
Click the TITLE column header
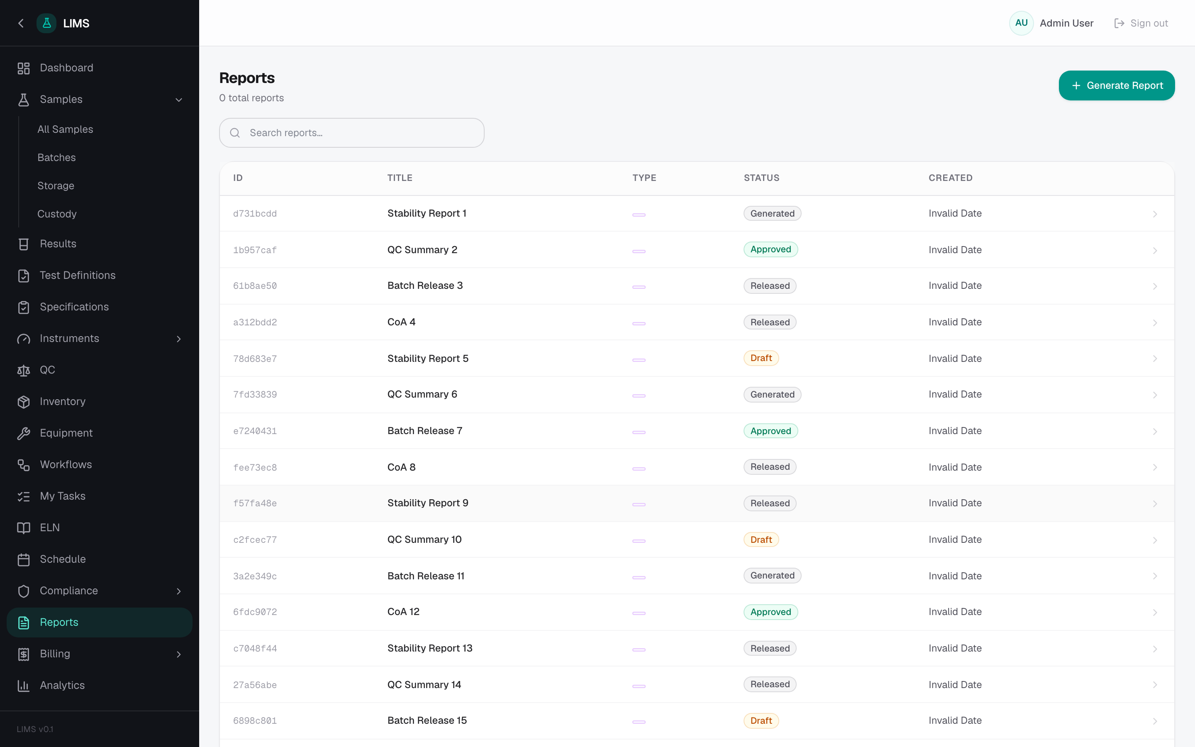point(400,178)
